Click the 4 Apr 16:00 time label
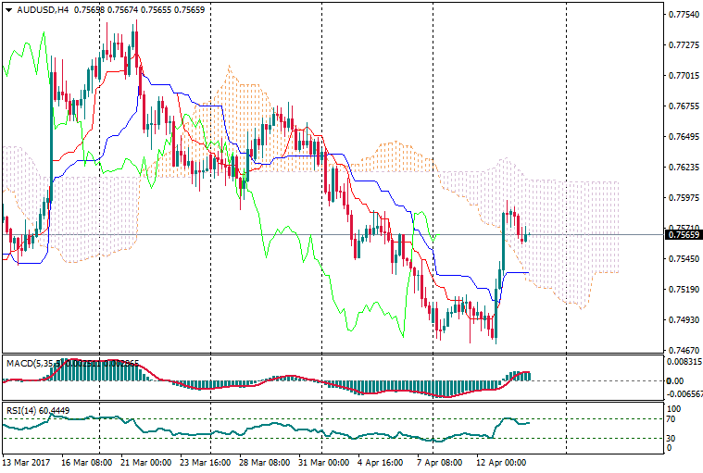The width and height of the screenshot is (703, 473). 380,461
